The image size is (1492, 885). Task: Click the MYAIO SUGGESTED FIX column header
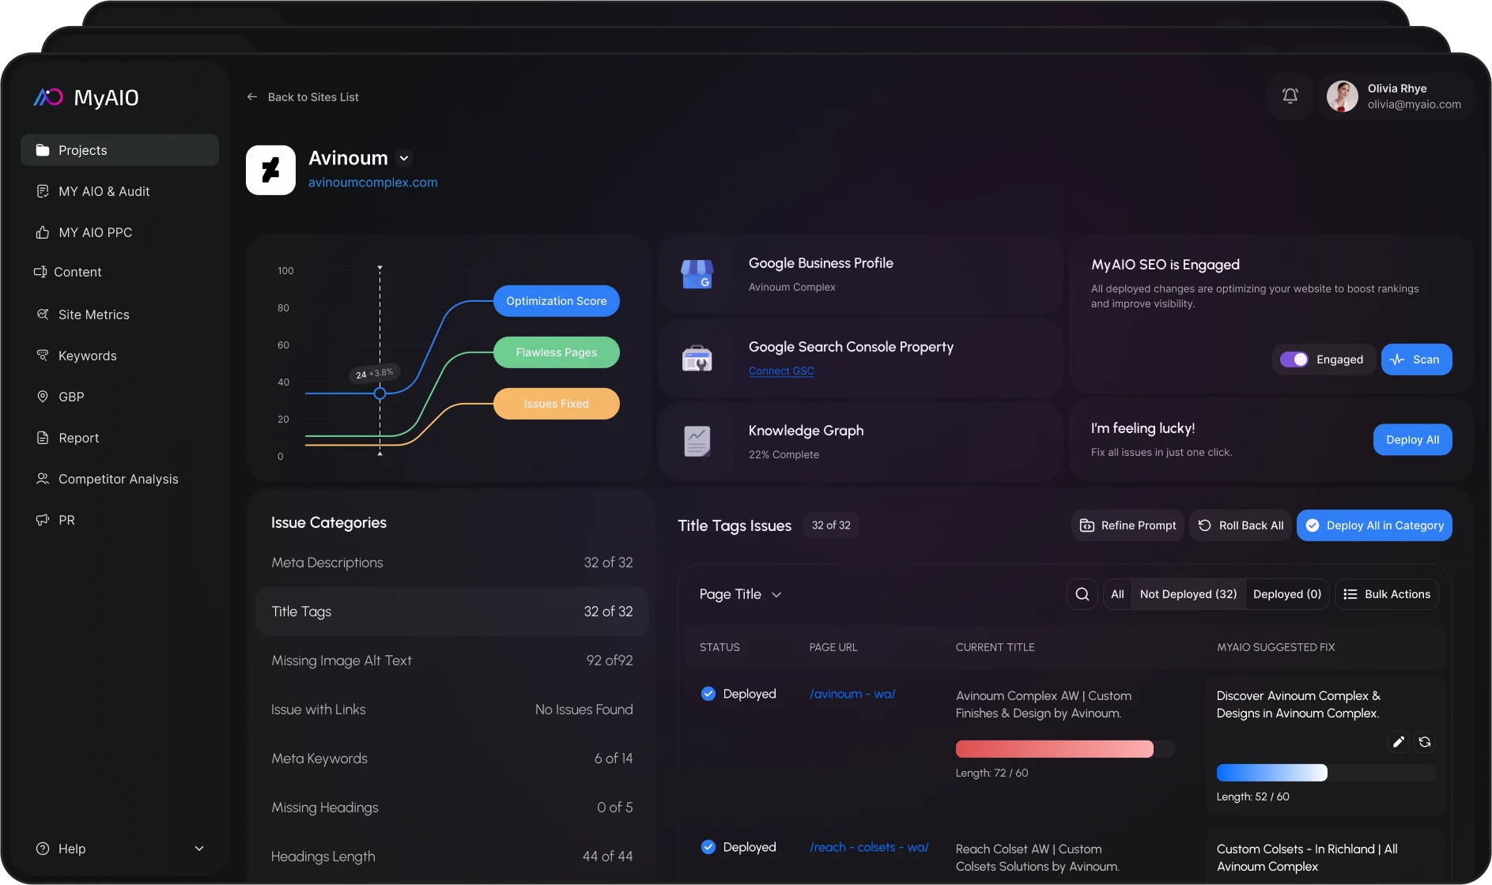pos(1275,647)
